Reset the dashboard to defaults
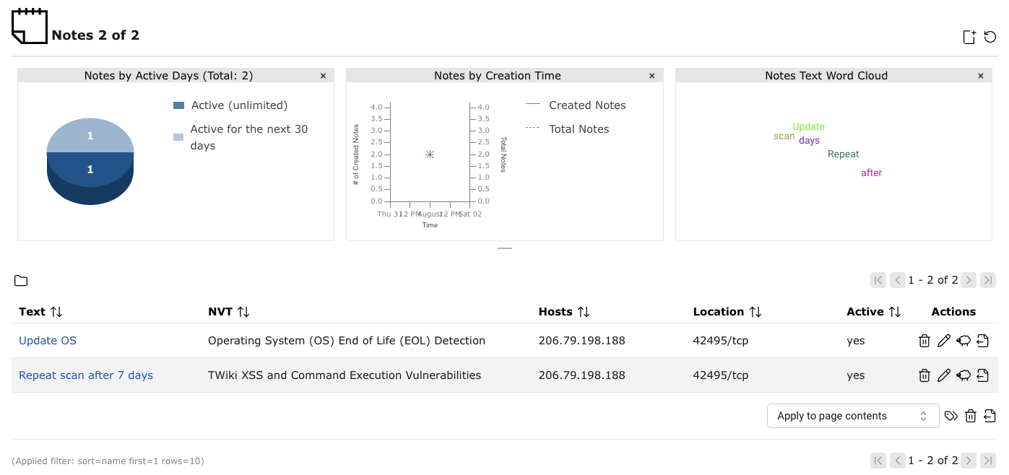This screenshot has height=475, width=1009. (990, 38)
